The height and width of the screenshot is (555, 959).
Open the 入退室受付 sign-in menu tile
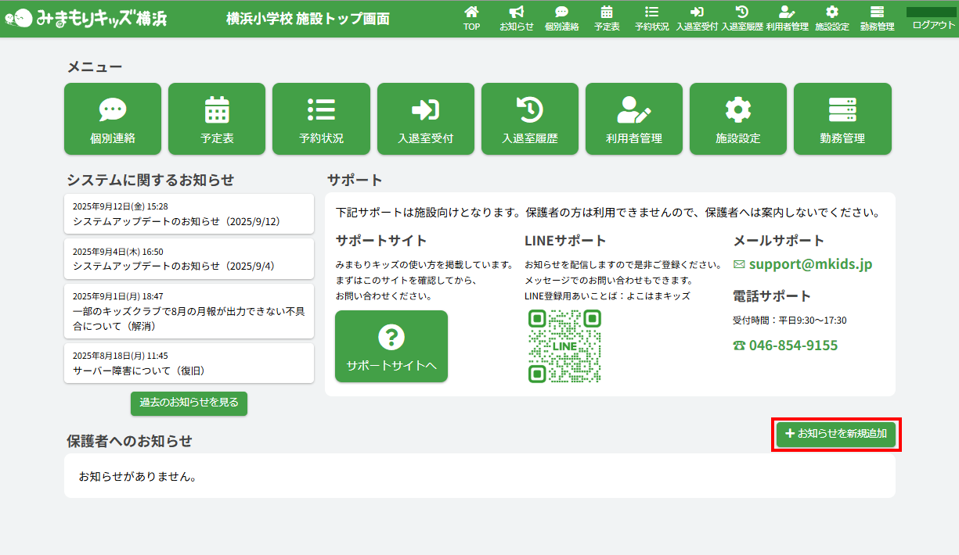[425, 119]
